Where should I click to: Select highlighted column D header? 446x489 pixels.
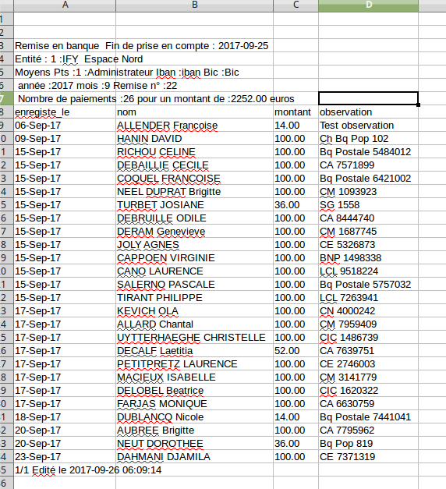coord(369,5)
